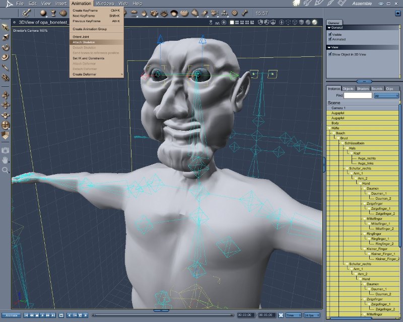Select Camera 1 in scene list
The image size is (403, 322).
[x=362, y=108]
